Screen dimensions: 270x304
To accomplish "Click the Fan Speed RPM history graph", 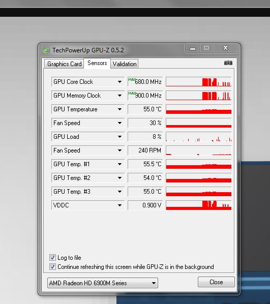I will pyautogui.click(x=199, y=150).
